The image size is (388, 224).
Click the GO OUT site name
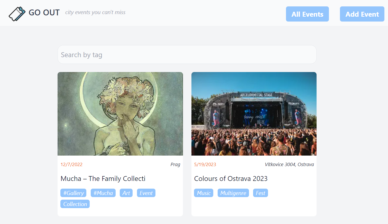click(x=44, y=13)
